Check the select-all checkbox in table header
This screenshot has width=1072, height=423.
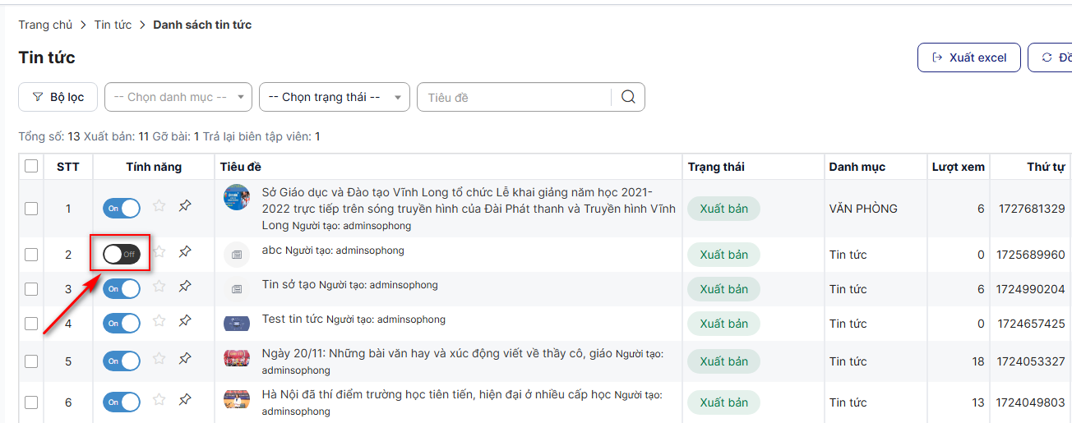pos(31,167)
